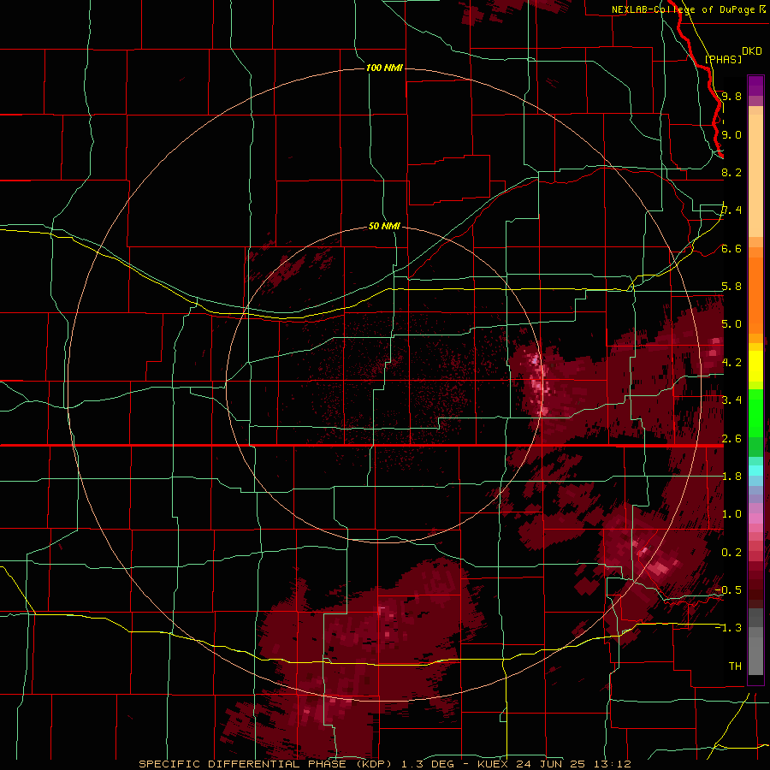Click the purple top segment of color bar

click(x=755, y=86)
